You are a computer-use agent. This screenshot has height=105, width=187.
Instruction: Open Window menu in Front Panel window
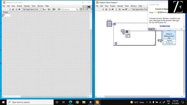tap(40, 6)
